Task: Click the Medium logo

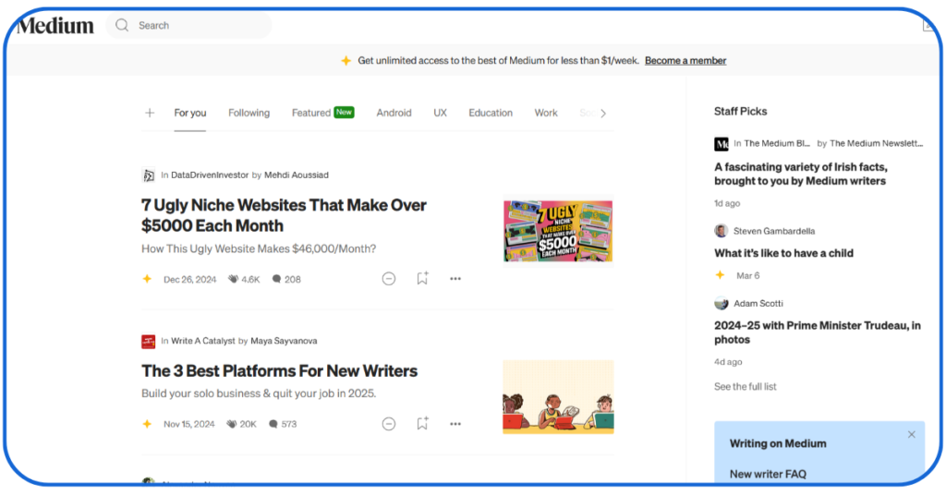Action: pyautogui.click(x=55, y=25)
